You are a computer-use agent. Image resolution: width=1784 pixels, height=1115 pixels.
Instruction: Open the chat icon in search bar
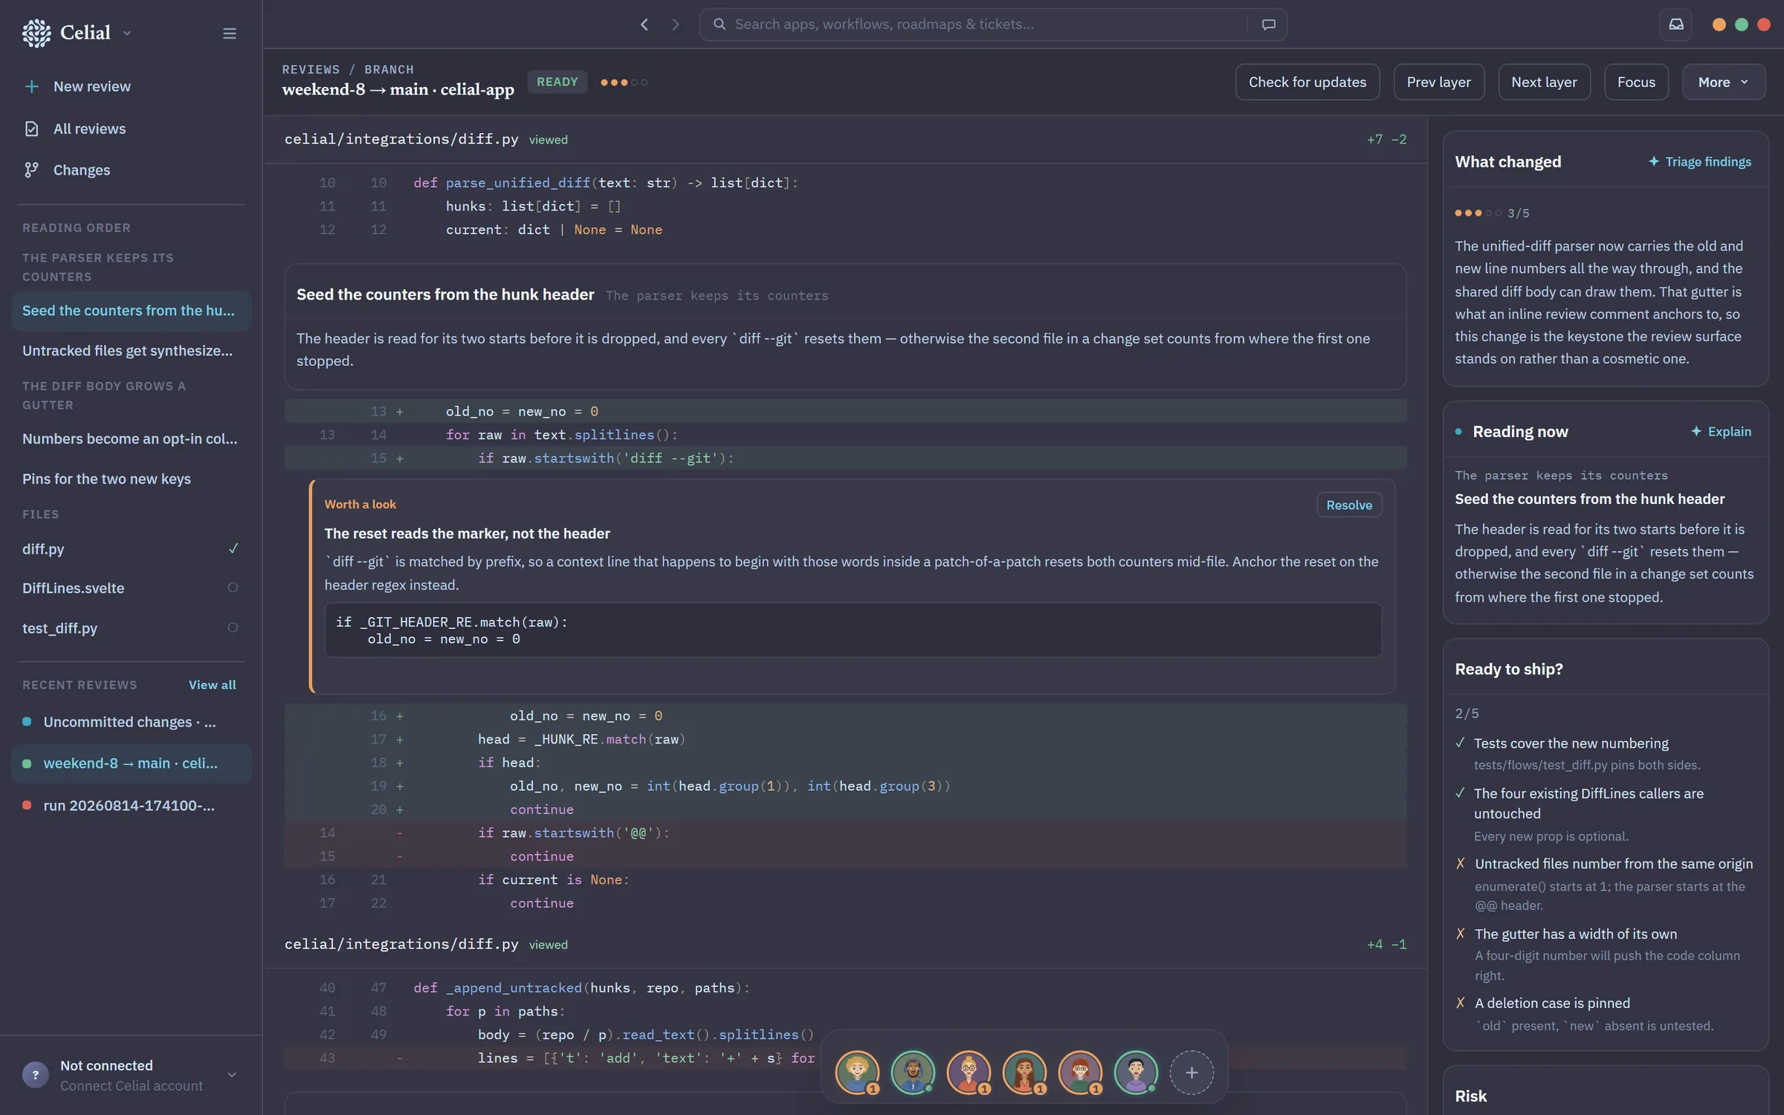pos(1269,25)
